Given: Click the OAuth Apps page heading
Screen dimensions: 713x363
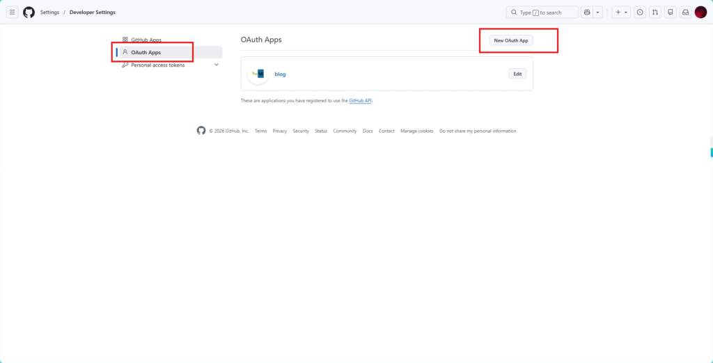Looking at the screenshot, I should [x=261, y=40].
